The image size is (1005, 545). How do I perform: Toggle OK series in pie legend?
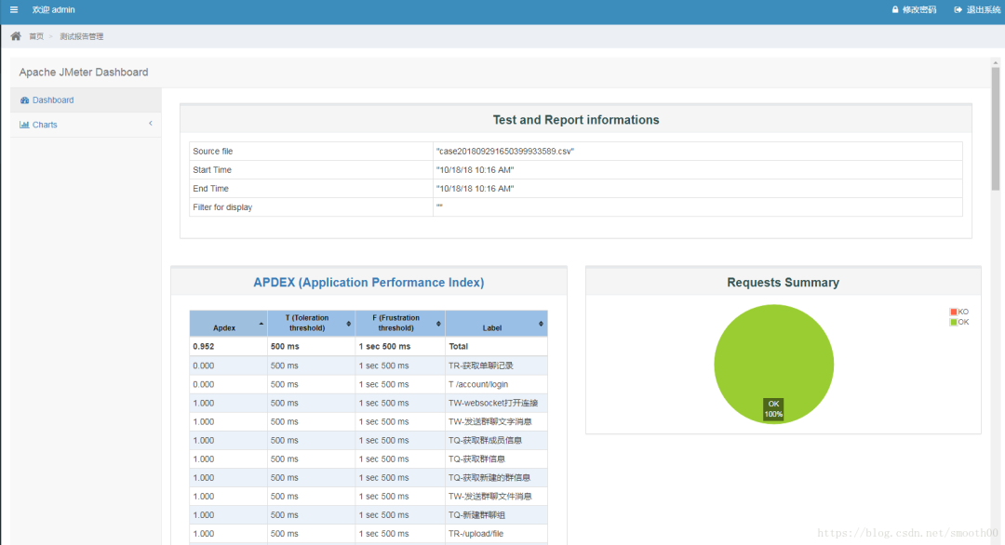pyautogui.click(x=958, y=322)
